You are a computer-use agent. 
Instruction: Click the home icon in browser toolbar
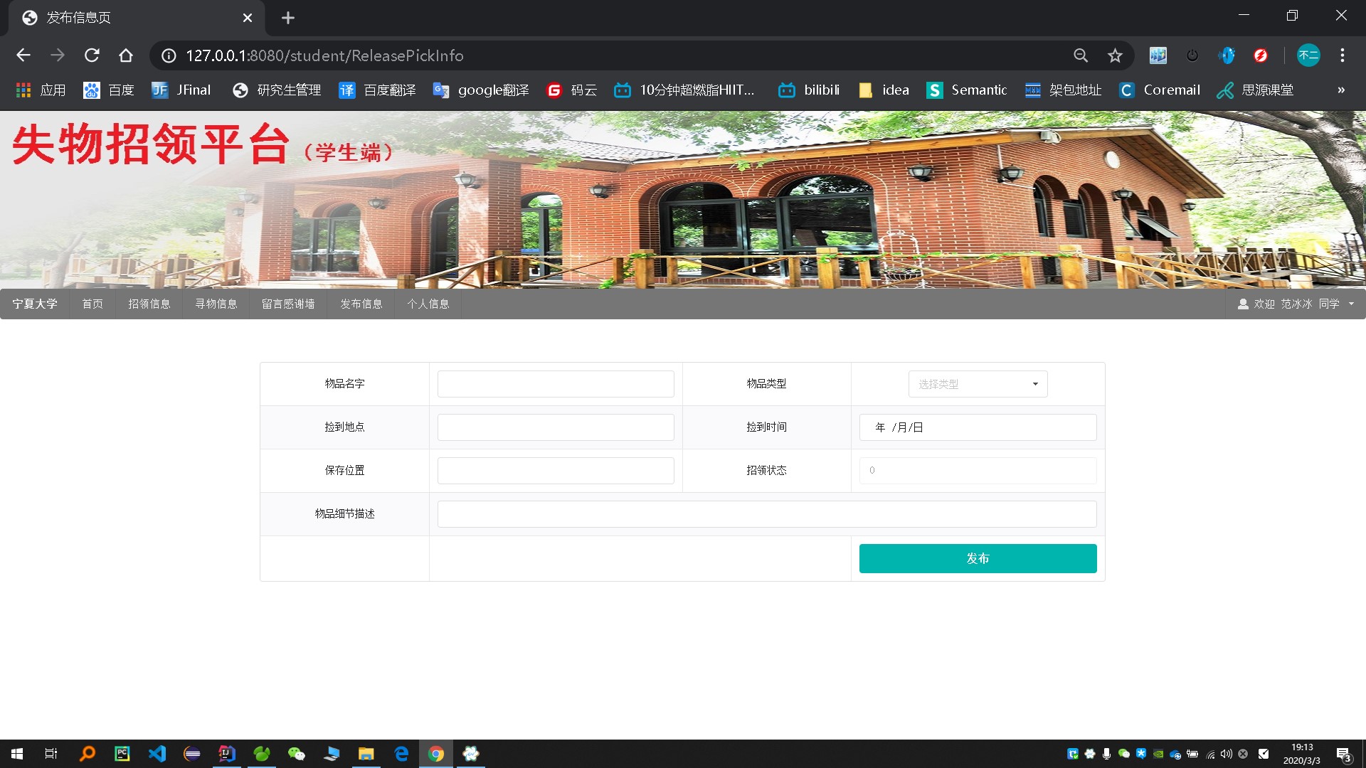[x=126, y=55]
